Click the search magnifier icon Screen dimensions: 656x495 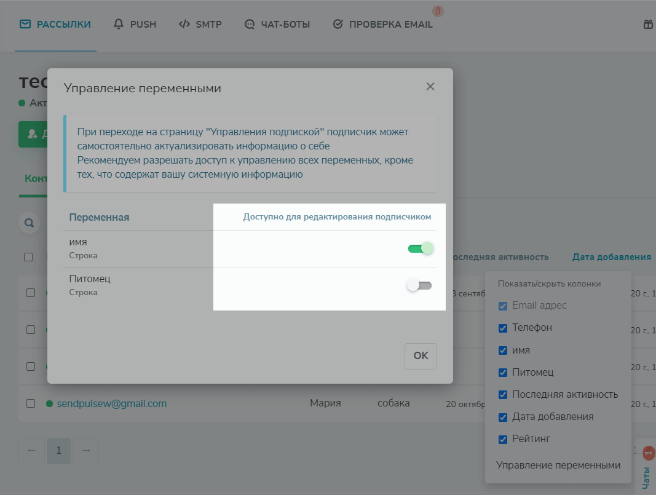click(28, 223)
